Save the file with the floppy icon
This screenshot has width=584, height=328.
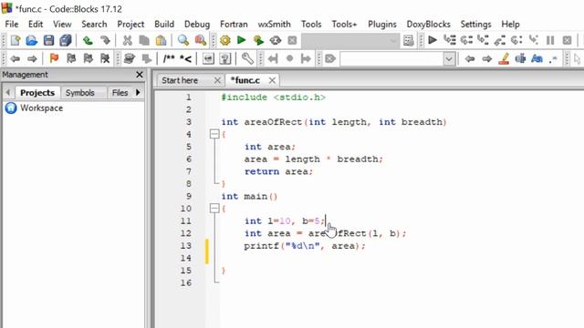pyautogui.click(x=48, y=40)
